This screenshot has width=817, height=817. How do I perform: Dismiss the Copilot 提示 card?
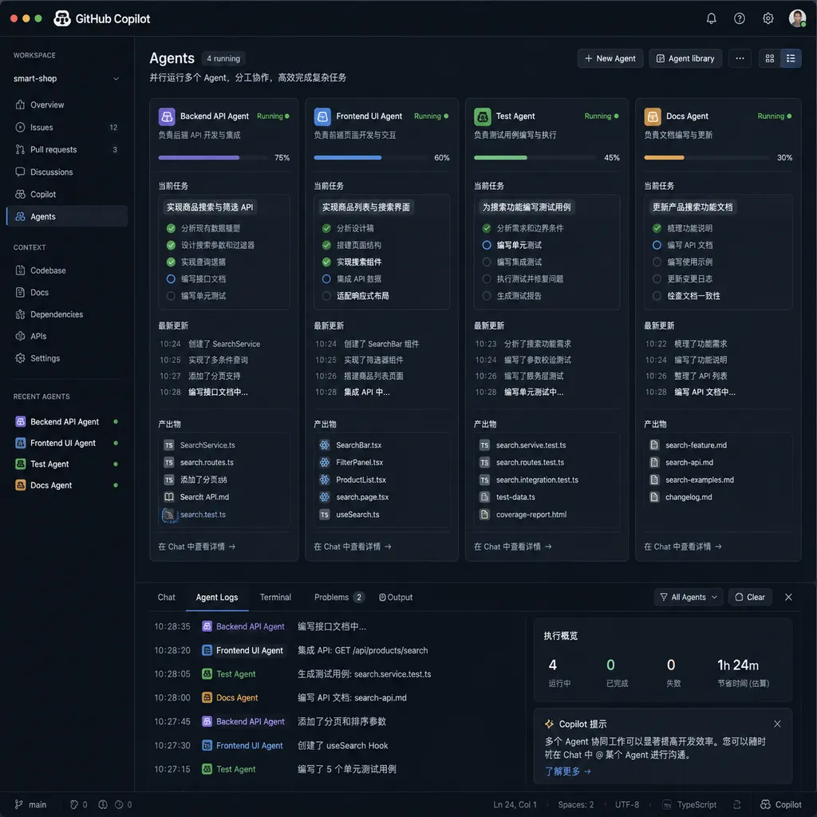tap(777, 724)
